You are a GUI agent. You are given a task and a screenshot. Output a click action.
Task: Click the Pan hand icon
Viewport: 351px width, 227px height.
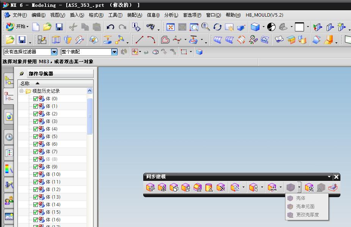229,27
